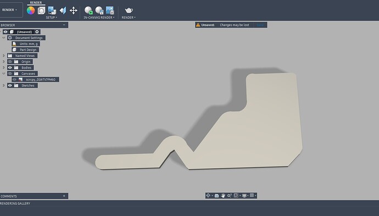Collapse the BROWSER panel with minus button

(64, 25)
